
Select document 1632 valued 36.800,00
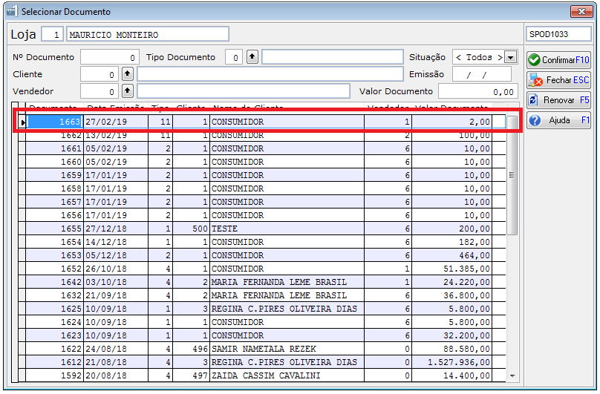click(x=262, y=295)
